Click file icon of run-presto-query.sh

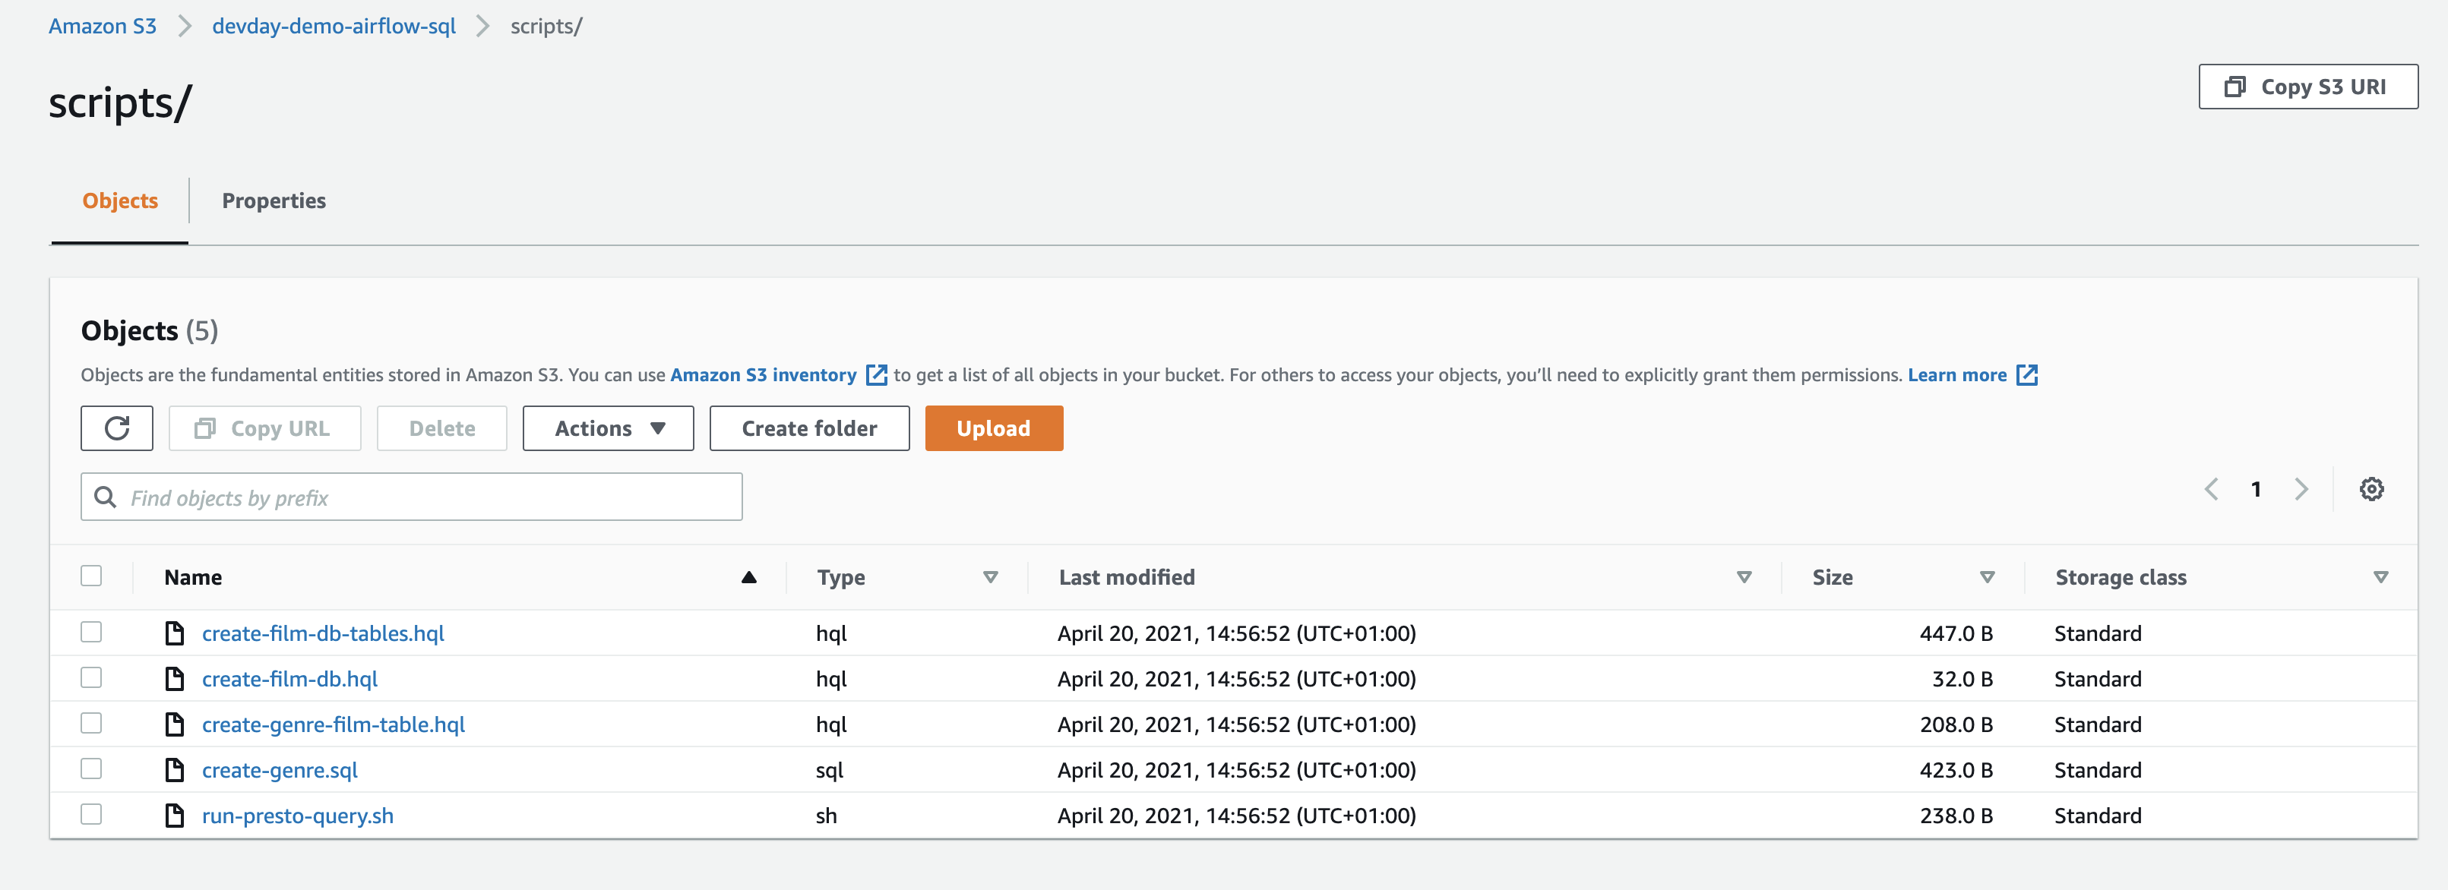[175, 816]
